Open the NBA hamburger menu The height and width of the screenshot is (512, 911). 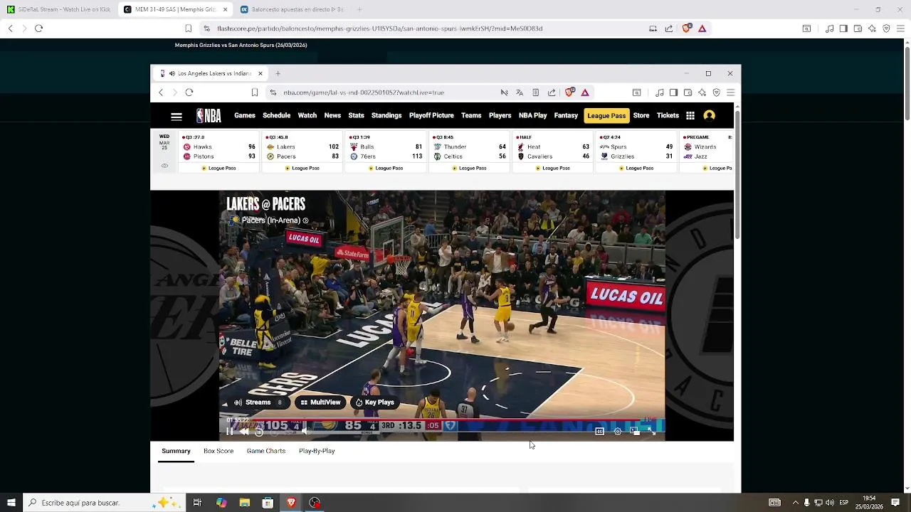tap(177, 116)
